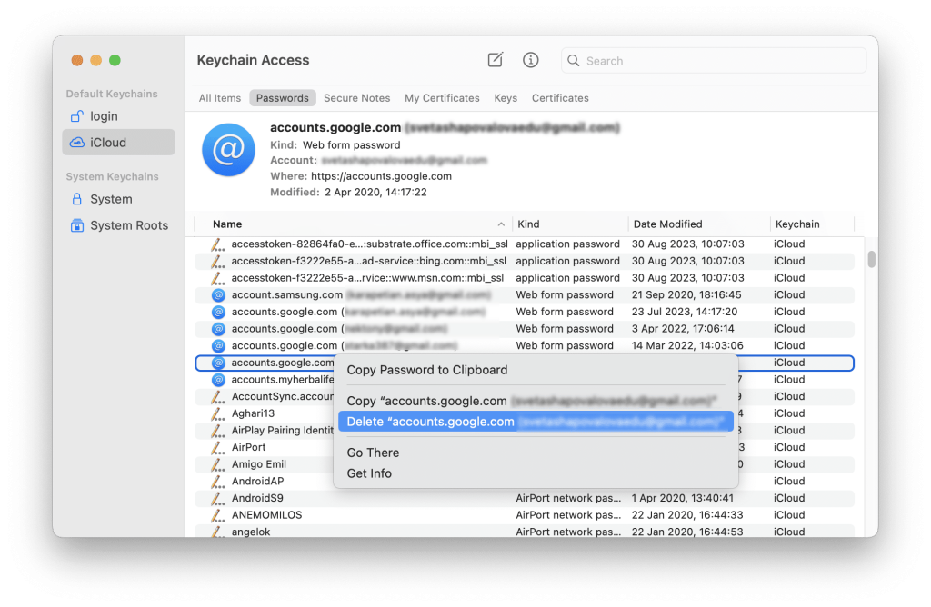Select accesstoken-82864fa0 substrate.office.com row
The height and width of the screenshot is (607, 931).
[x=525, y=244]
